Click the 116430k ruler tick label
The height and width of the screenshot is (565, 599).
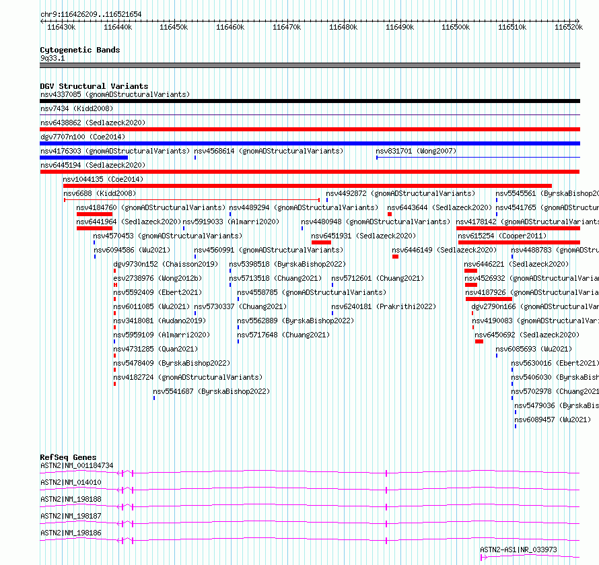coord(61,27)
